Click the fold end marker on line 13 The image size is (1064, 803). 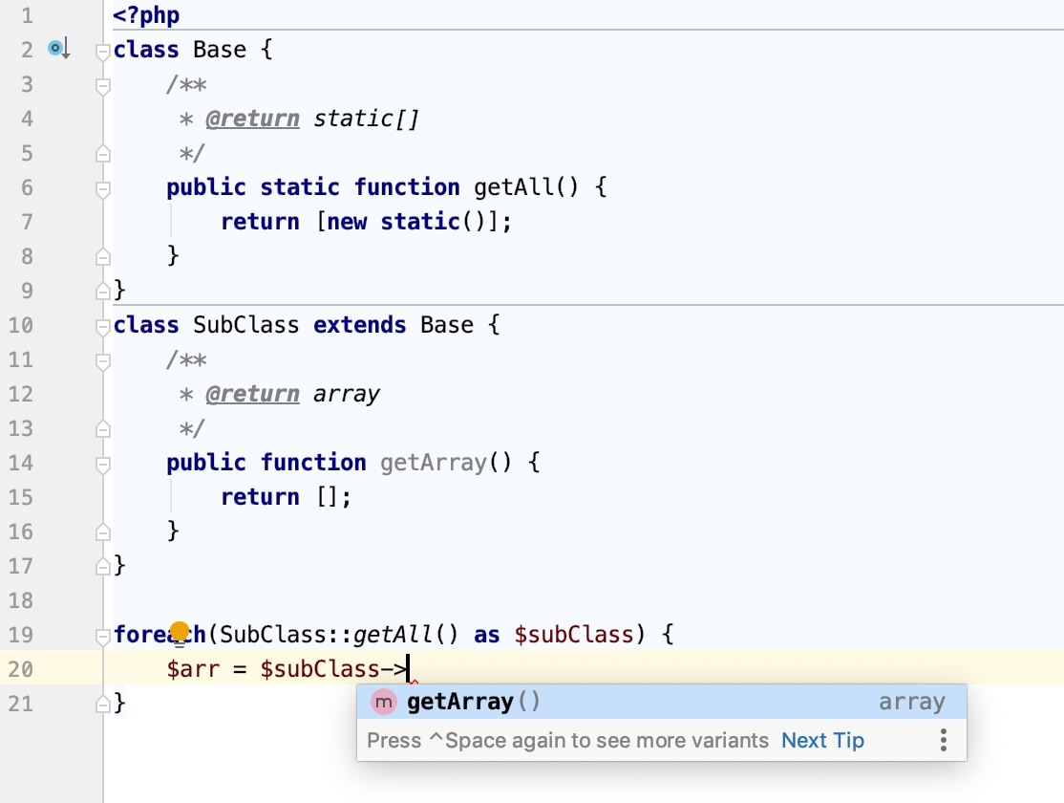102,428
